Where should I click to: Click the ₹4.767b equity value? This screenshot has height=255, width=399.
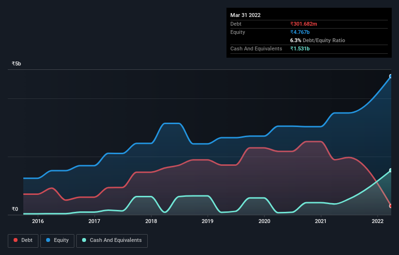coord(300,32)
